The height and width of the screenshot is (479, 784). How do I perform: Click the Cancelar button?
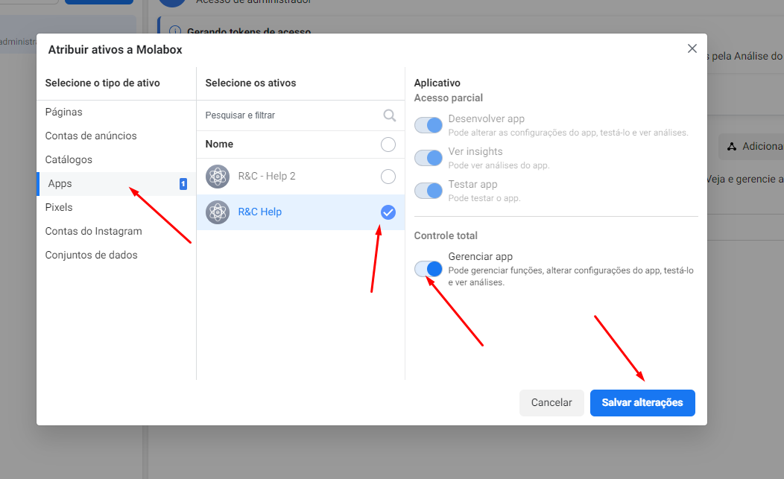pyautogui.click(x=551, y=403)
